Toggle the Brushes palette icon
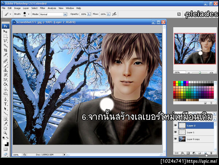This screenshot has height=165, width=219. [179, 14]
